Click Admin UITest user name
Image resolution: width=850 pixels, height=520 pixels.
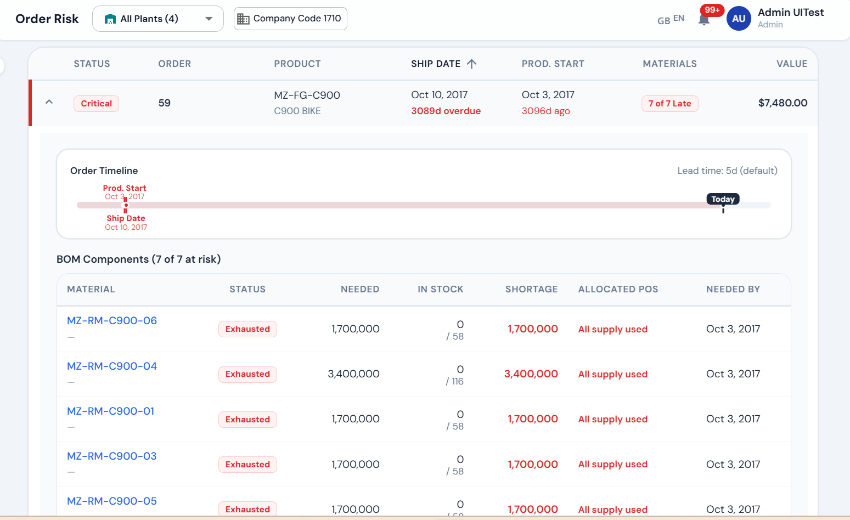point(791,12)
